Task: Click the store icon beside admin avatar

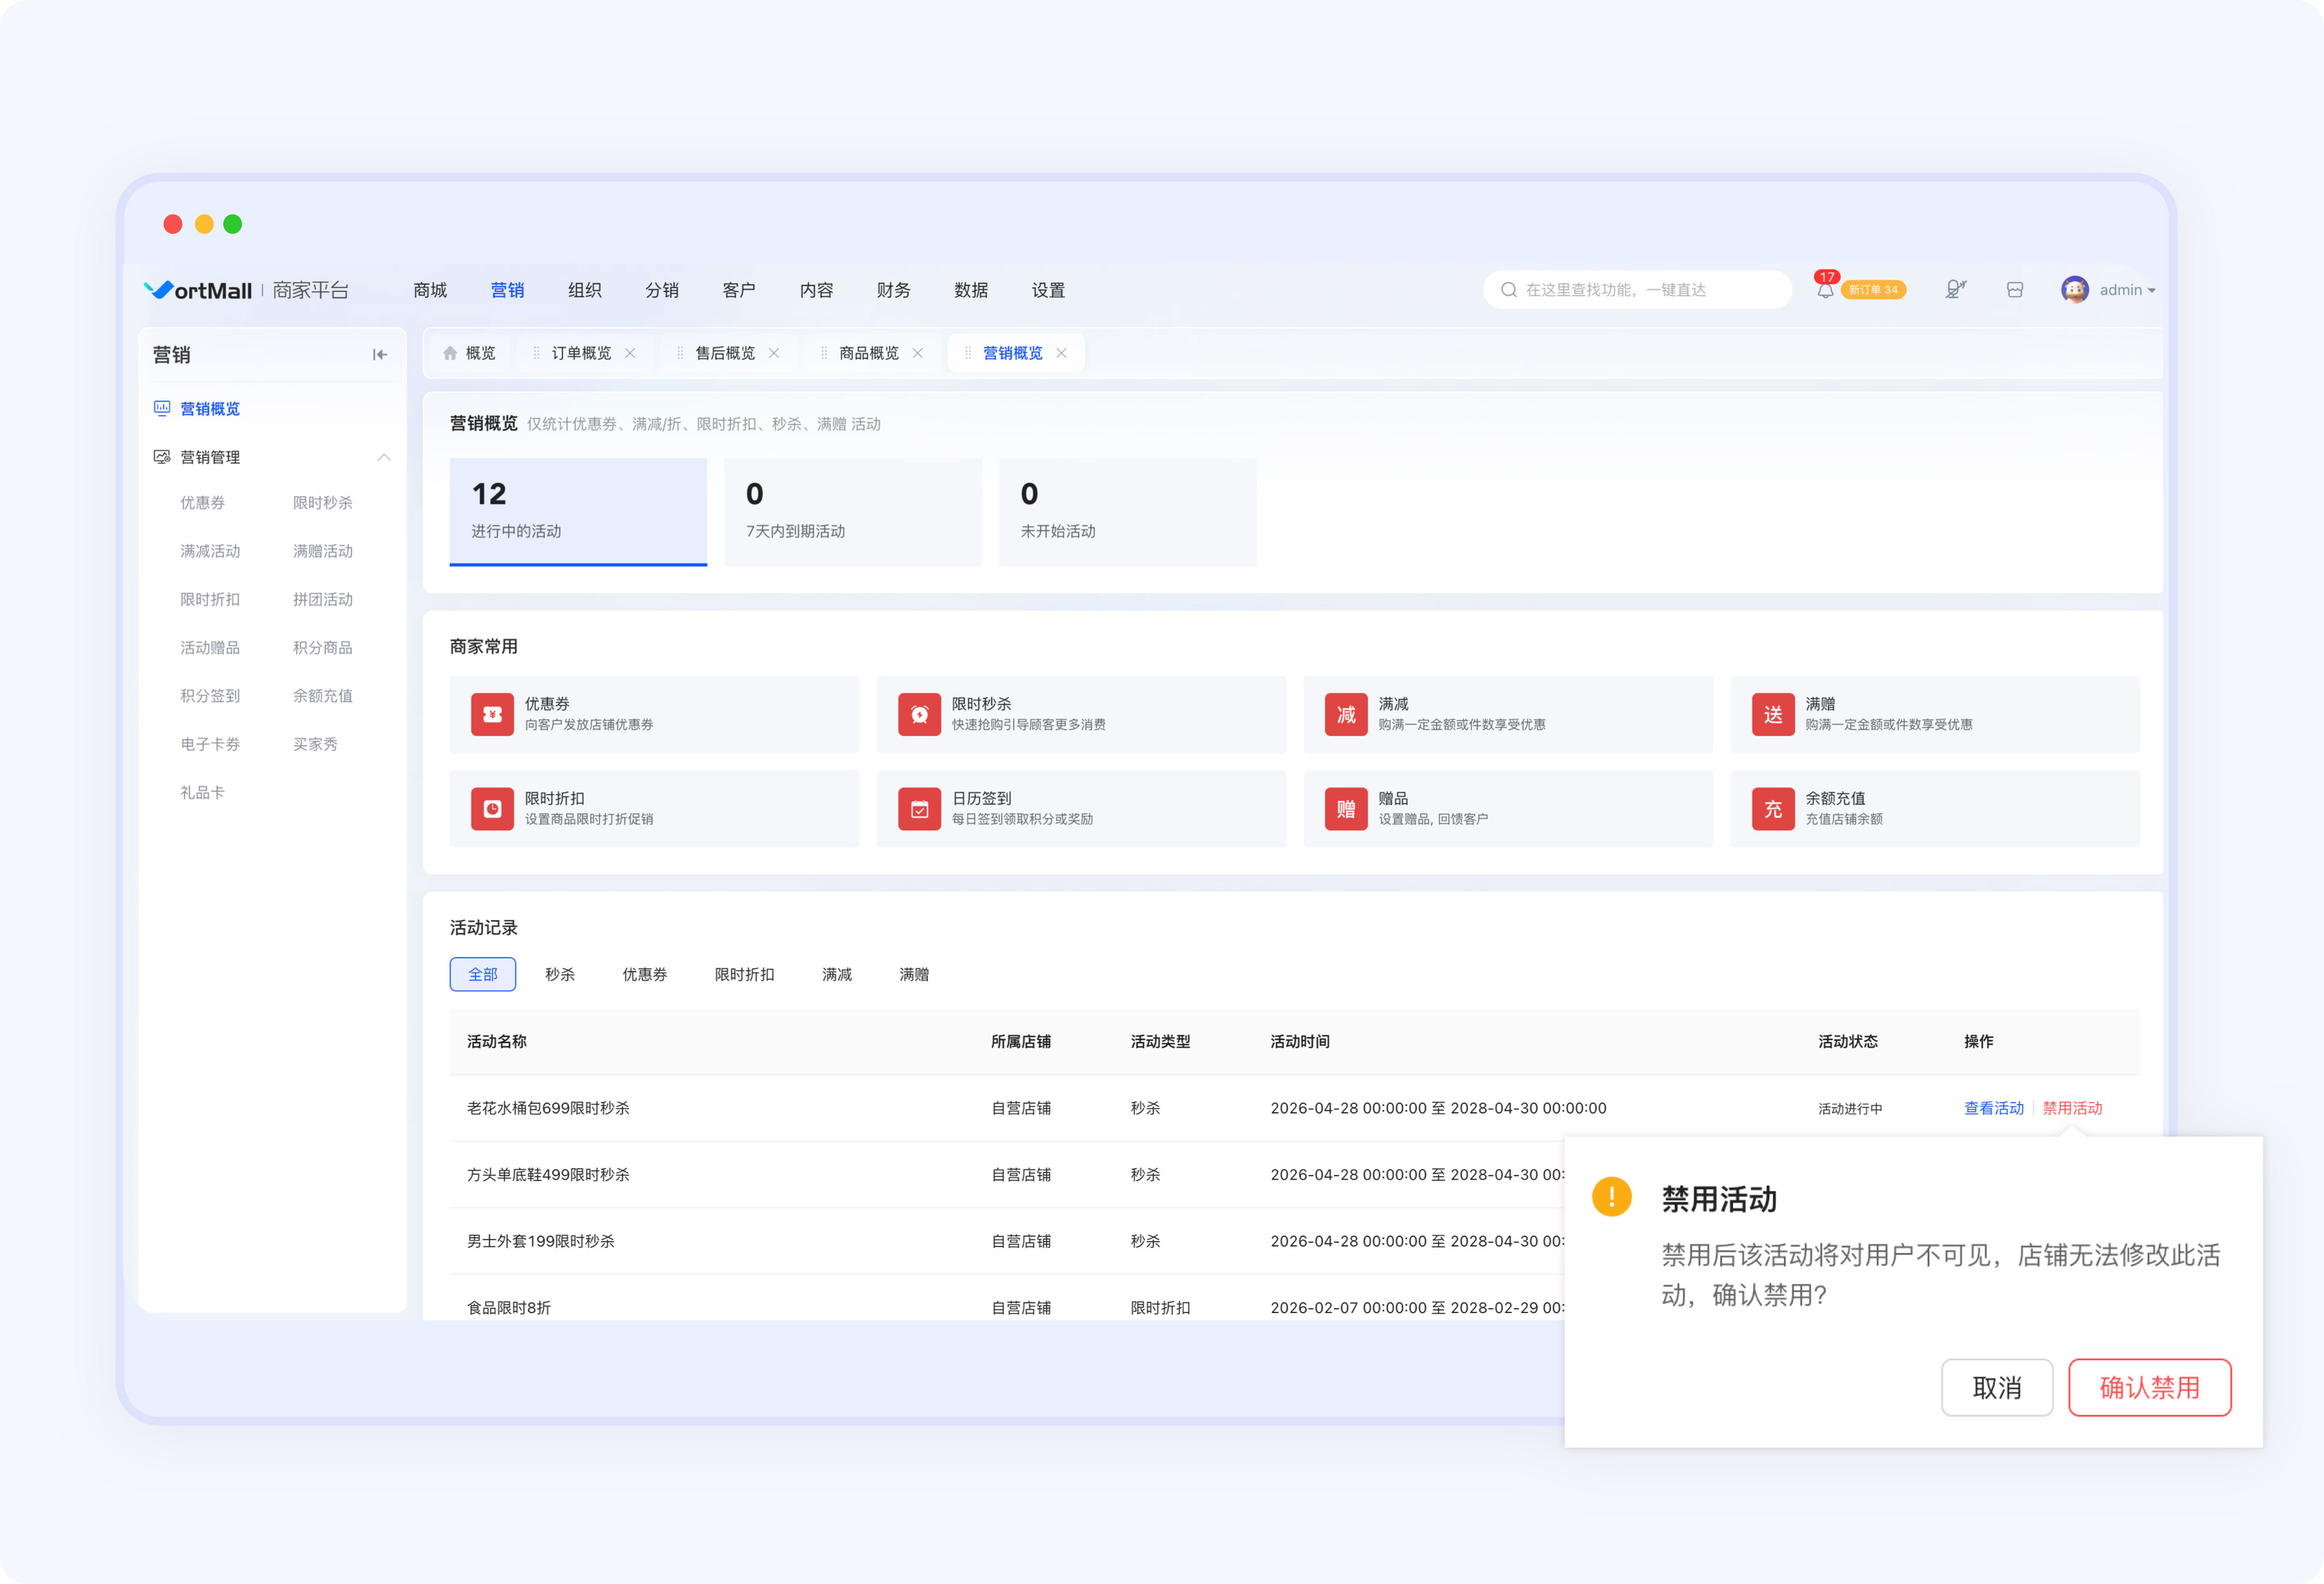Action: [2015, 290]
